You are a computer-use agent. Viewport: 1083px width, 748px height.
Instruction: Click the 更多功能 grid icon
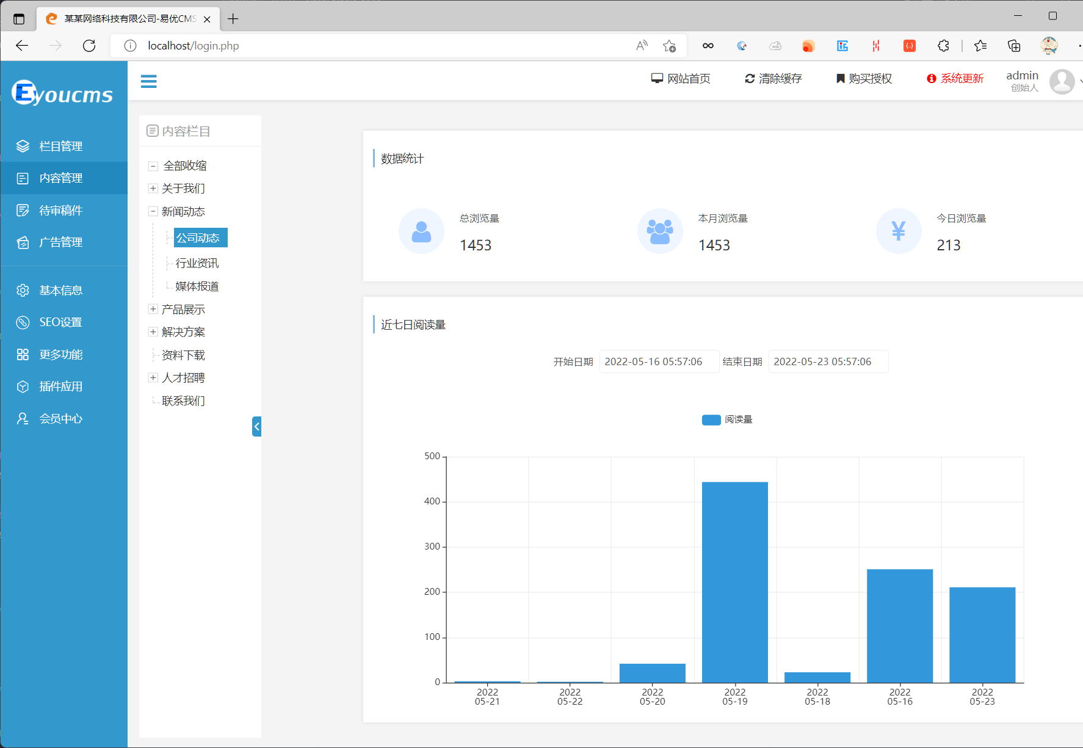pyautogui.click(x=23, y=355)
